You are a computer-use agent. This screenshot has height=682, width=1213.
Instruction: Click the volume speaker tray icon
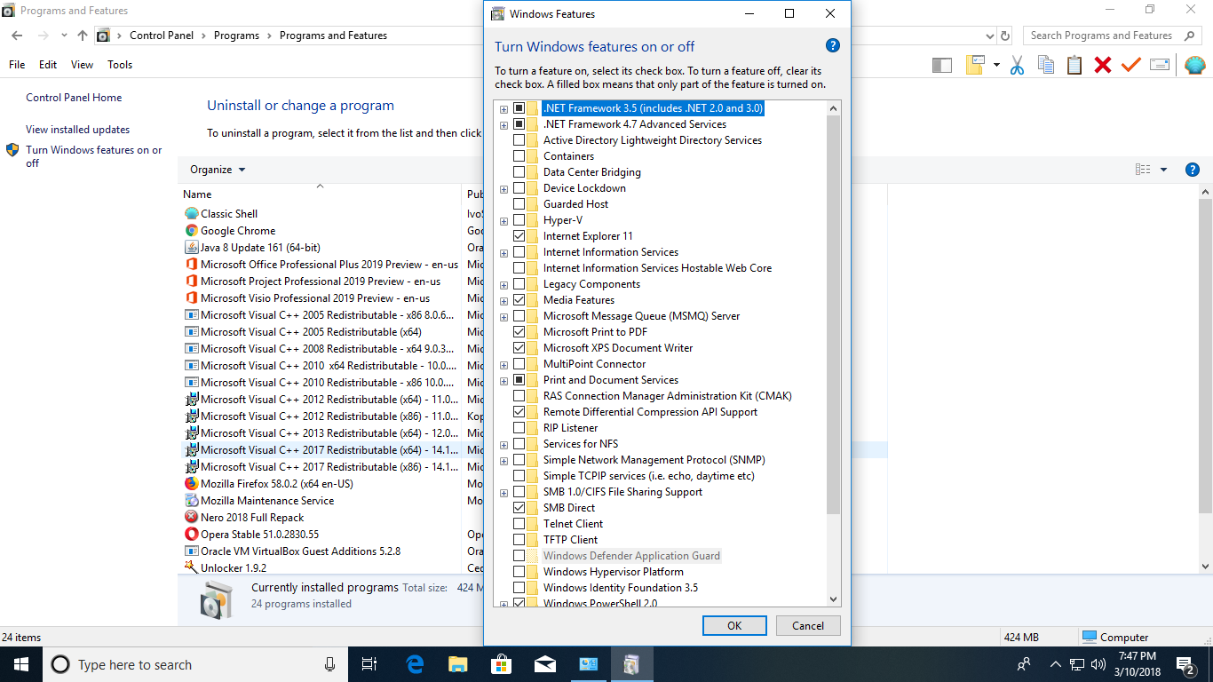pos(1098,664)
